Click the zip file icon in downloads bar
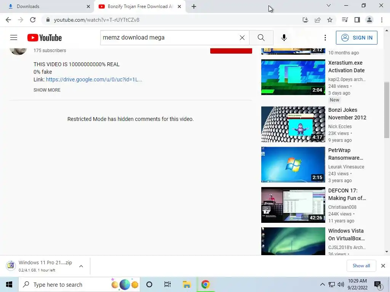Viewport: 390px width, 292px height. (11, 265)
